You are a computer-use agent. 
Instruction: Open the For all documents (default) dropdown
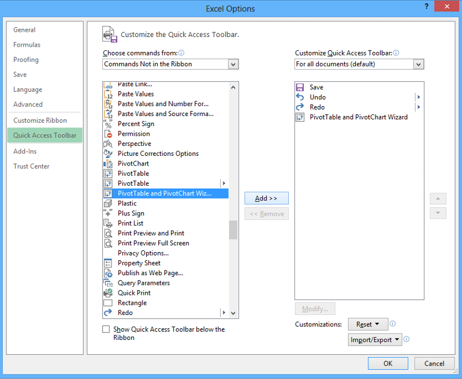(418, 64)
